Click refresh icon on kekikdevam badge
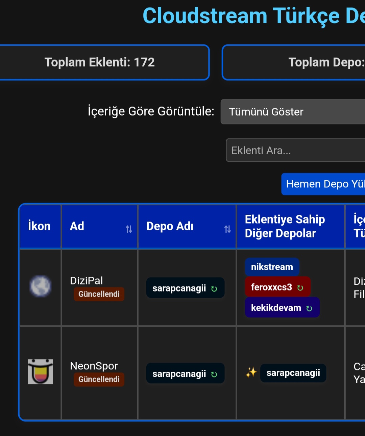Screen dimensions: 365x436 (309, 308)
